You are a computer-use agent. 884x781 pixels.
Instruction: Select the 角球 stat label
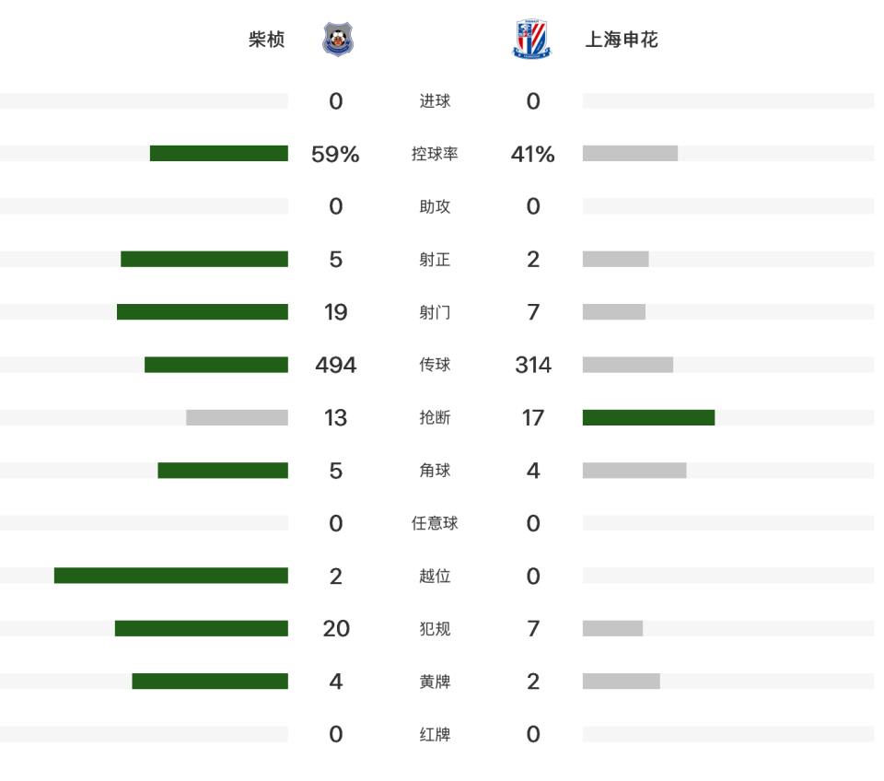(x=435, y=471)
